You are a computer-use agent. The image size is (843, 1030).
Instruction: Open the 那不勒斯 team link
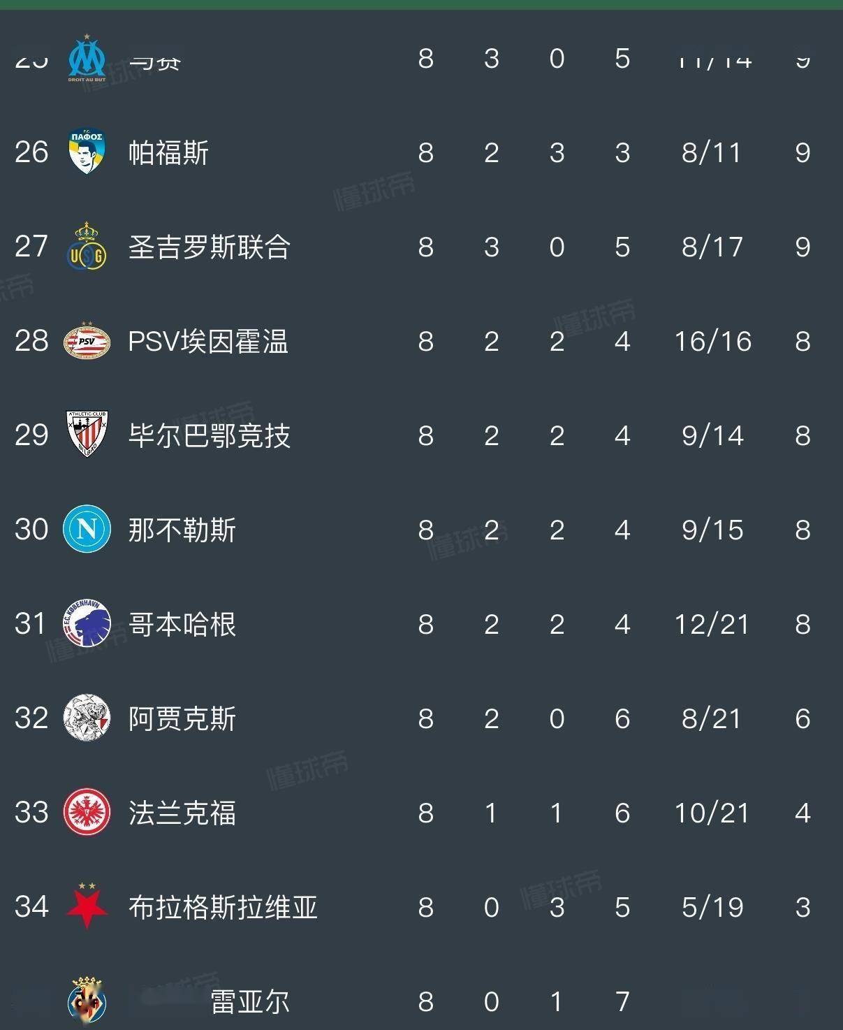click(182, 530)
